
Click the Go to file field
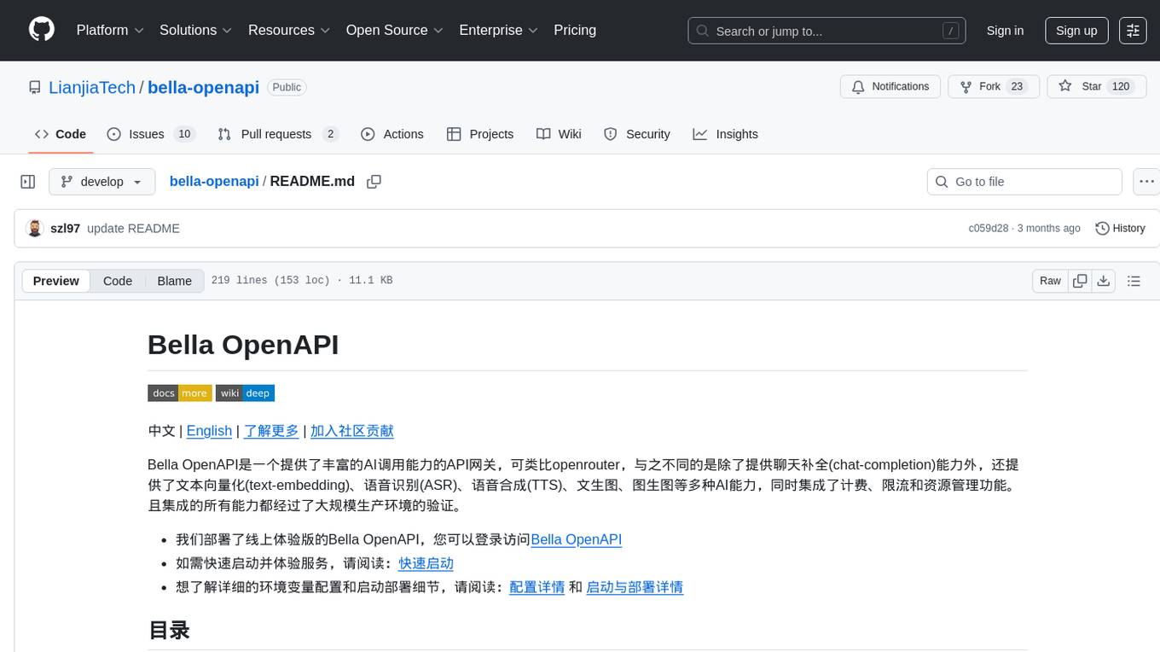[x=1024, y=182]
